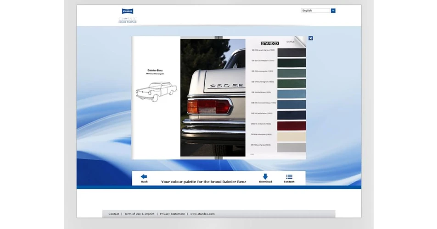The height and width of the screenshot is (229, 437).
Task: Click the Classic Color Partner logo
Action: coord(128,20)
